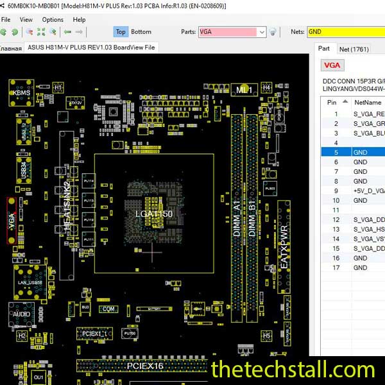Expand the Parts dropdown arrow
Viewport: 385px width, 385px height.
(261, 31)
